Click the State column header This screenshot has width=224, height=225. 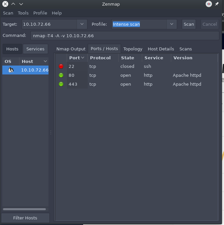(x=130, y=58)
